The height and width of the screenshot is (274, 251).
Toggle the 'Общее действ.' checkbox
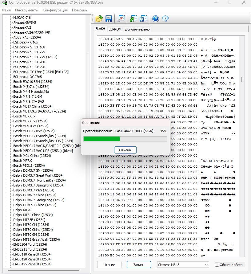coord(217,265)
